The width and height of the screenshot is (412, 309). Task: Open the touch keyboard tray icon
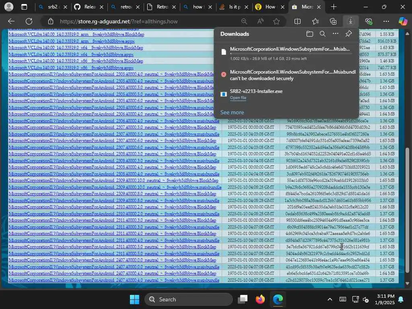point(343,299)
